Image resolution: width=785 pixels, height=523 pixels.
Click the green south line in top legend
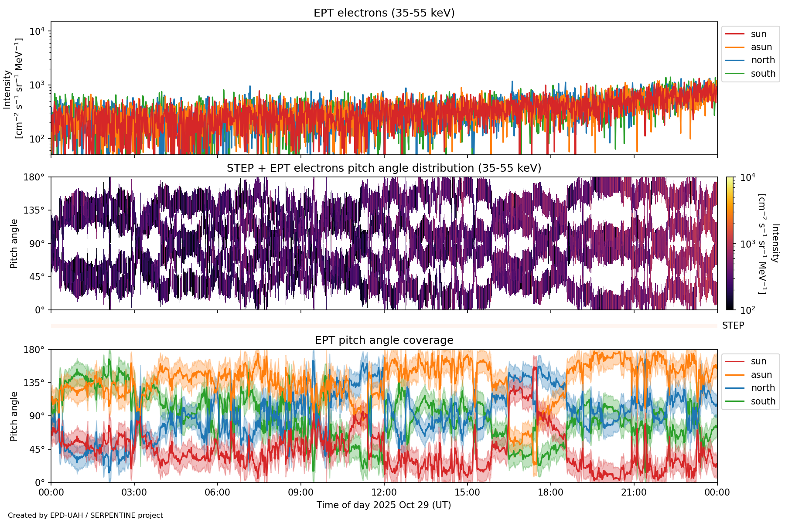(x=734, y=74)
